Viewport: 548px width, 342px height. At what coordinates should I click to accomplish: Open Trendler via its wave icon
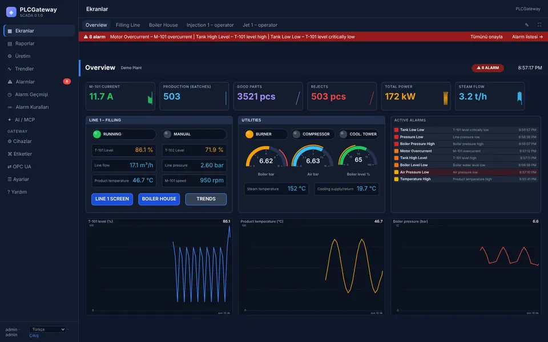[10, 69]
